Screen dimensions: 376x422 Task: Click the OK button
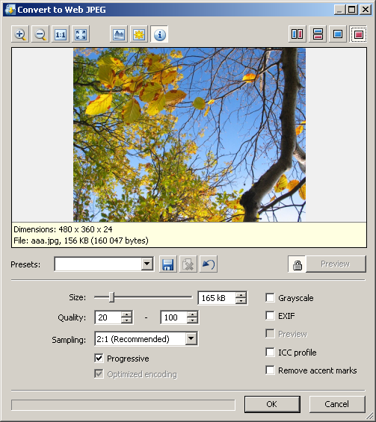(x=272, y=404)
